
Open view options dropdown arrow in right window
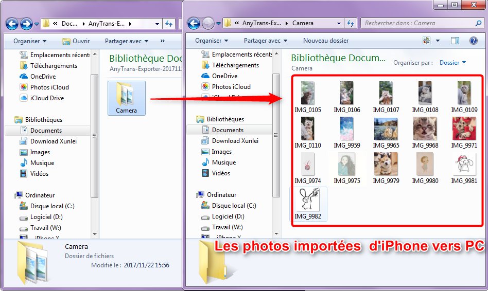pos(438,41)
